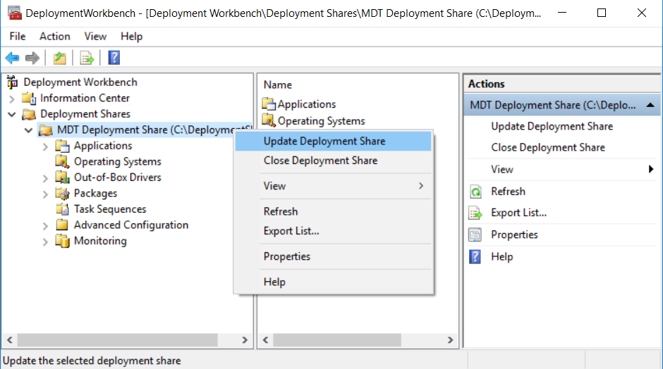This screenshot has height=369, width=663.
Task: Click the Name list horizontal scrollbar thumb
Action: coord(337,340)
